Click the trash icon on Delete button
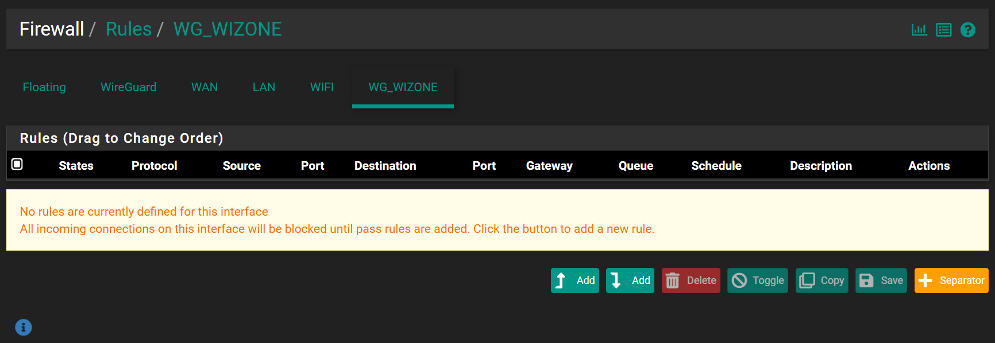Screen dimensions: 995x343 (x=673, y=280)
